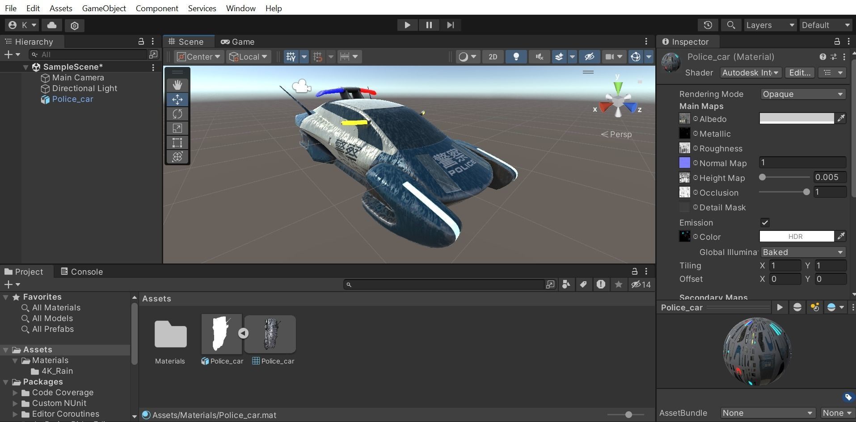The width and height of the screenshot is (856, 422).
Task: Select the Move tool
Action: tap(177, 99)
